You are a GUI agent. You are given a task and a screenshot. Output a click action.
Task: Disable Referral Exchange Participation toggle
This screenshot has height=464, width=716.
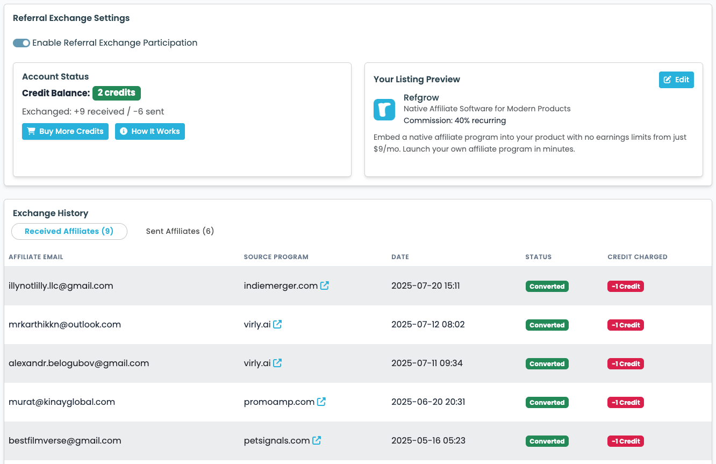coord(22,42)
